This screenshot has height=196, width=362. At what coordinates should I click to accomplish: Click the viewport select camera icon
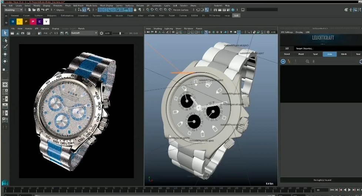coord(148,32)
